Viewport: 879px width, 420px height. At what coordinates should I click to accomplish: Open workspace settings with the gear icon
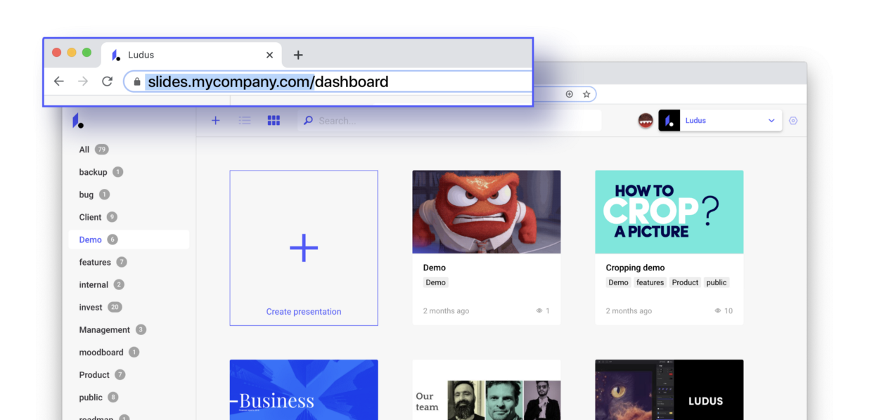pyautogui.click(x=793, y=120)
